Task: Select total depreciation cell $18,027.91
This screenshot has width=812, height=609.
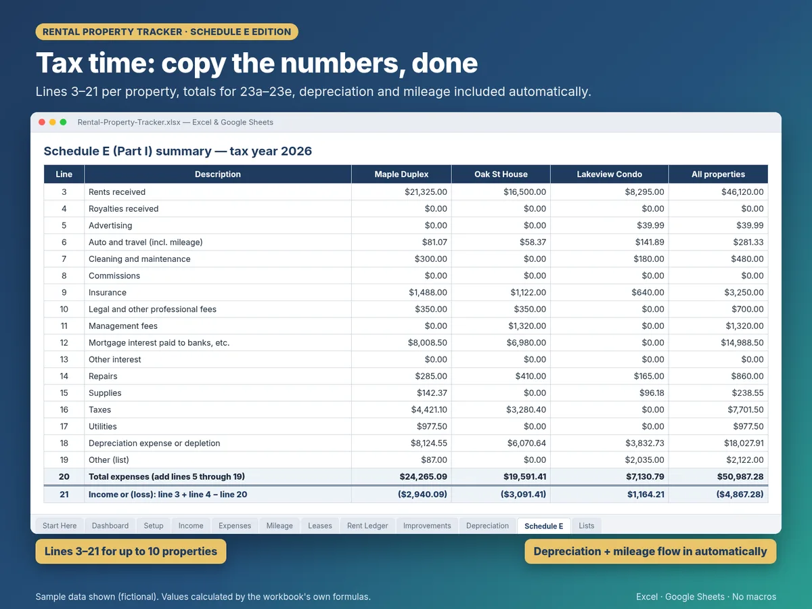Action: pyautogui.click(x=718, y=443)
